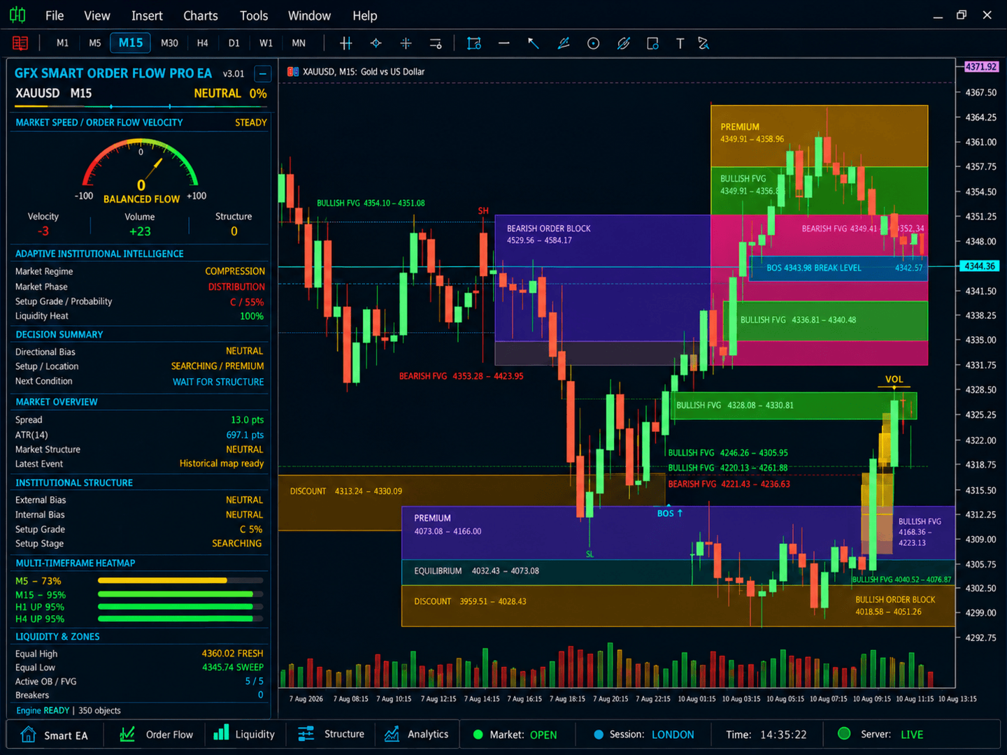The height and width of the screenshot is (755, 1007).
Task: Click the 4344.36 current price label
Action: coord(980,266)
